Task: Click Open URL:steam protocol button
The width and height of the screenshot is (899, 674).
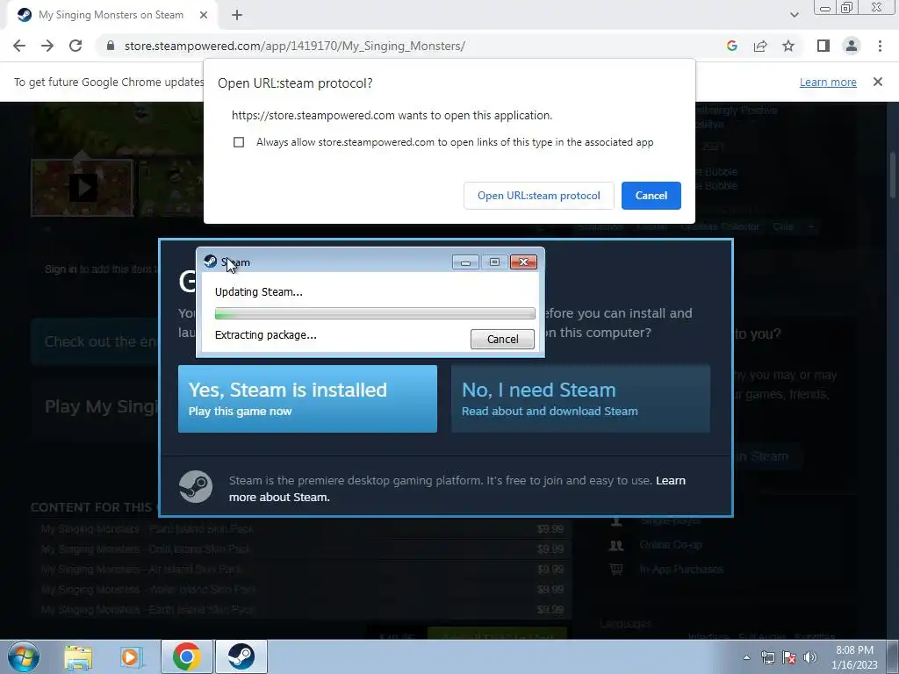Action: tap(538, 196)
